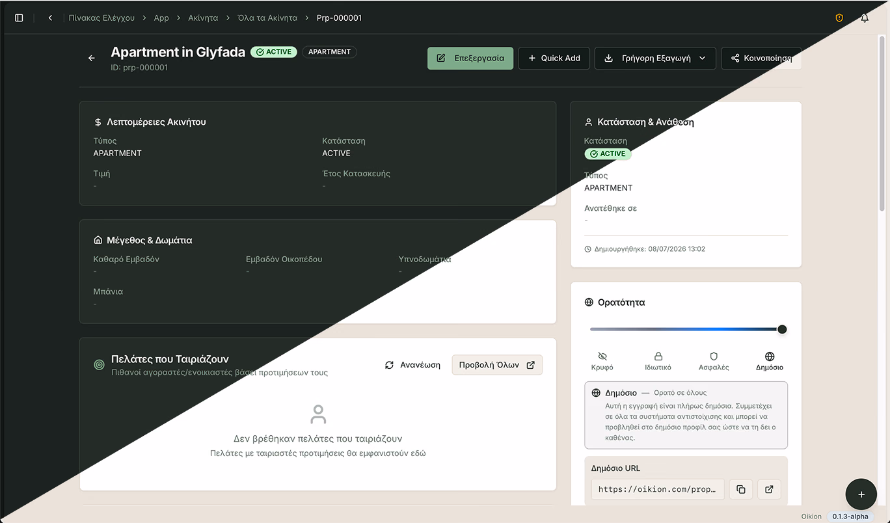The width and height of the screenshot is (890, 523).
Task: Go to Όλα τα Ακίνητα breadcrumb
Action: coord(267,18)
